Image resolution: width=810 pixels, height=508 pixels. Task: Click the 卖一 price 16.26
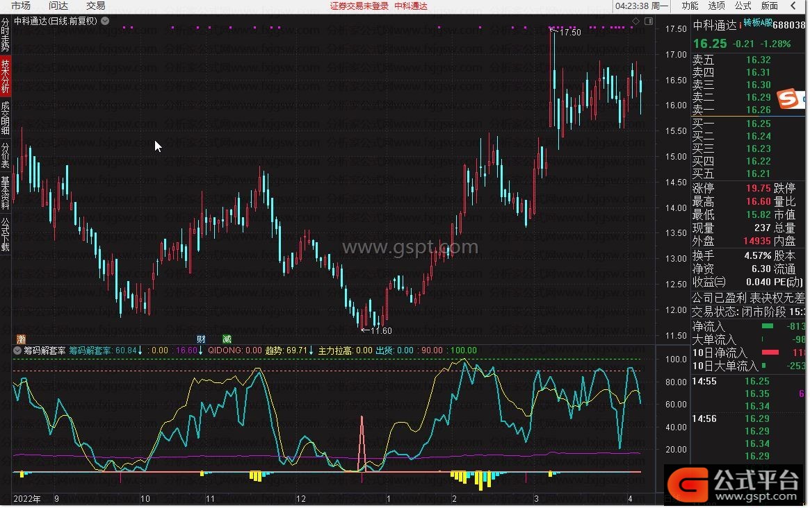click(758, 110)
